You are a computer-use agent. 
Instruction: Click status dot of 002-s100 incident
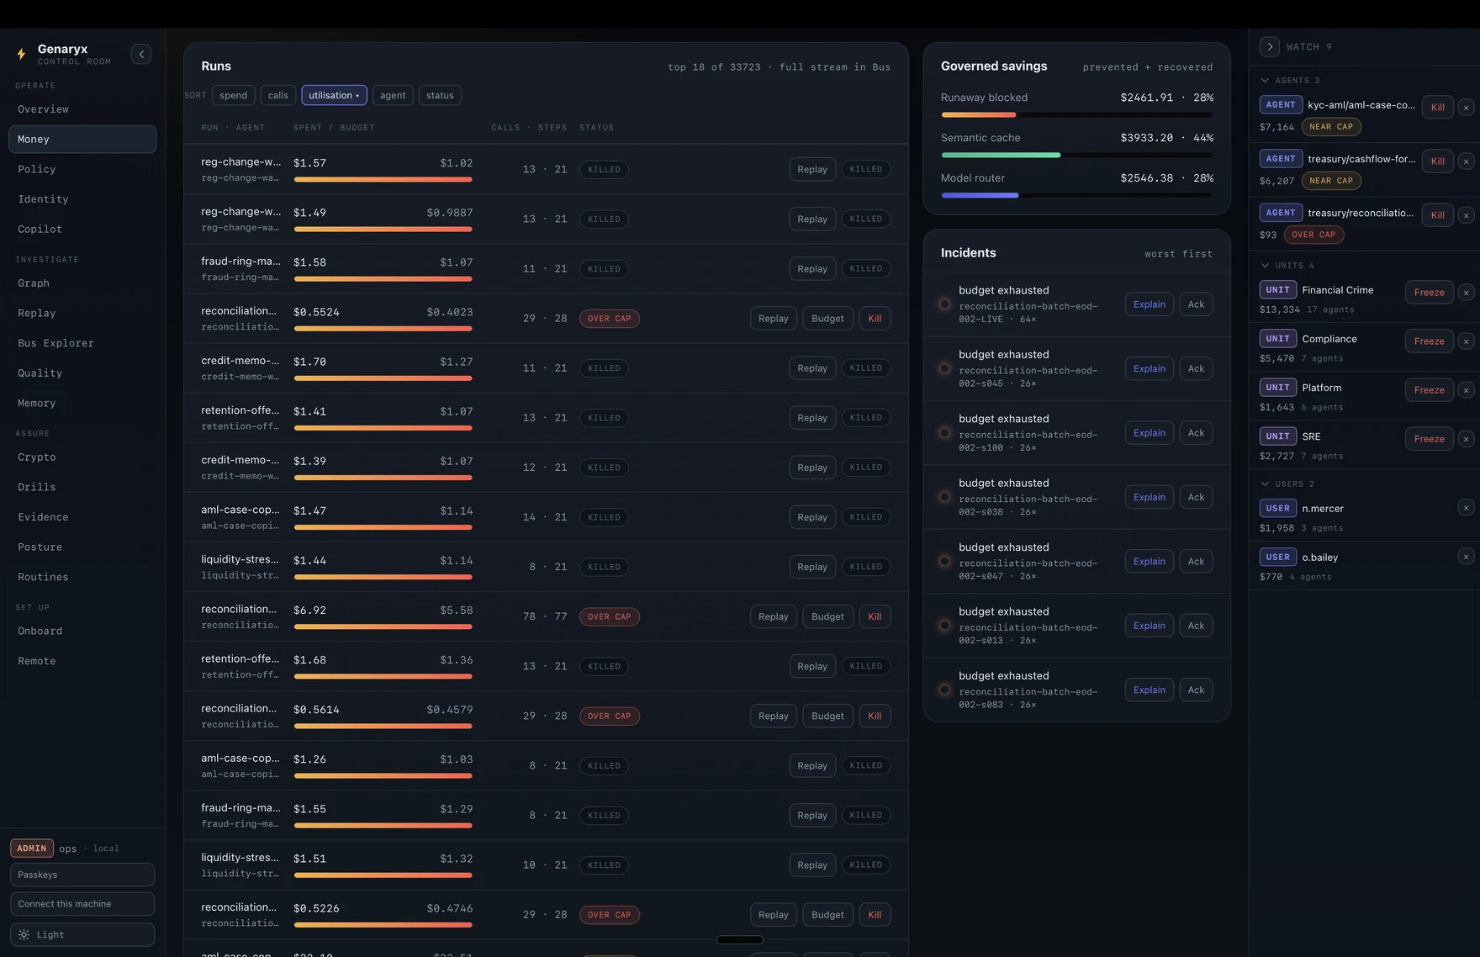click(x=944, y=433)
